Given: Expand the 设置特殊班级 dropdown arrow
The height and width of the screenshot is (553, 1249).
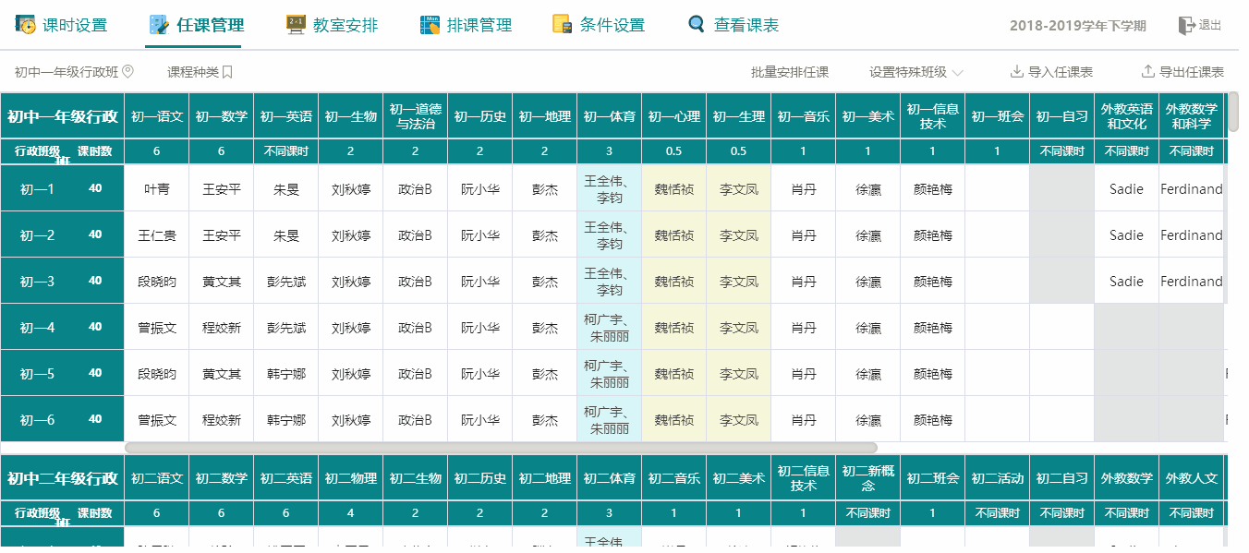Looking at the screenshot, I should point(958,72).
